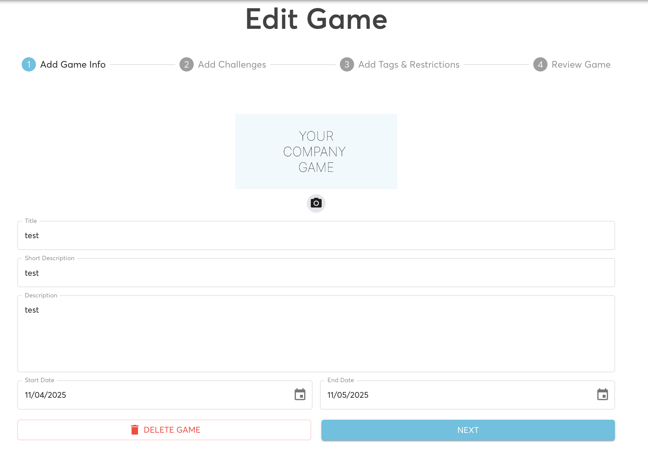Viewport: 648px width, 455px height.
Task: Focus the Short Description field
Action: [x=316, y=273]
